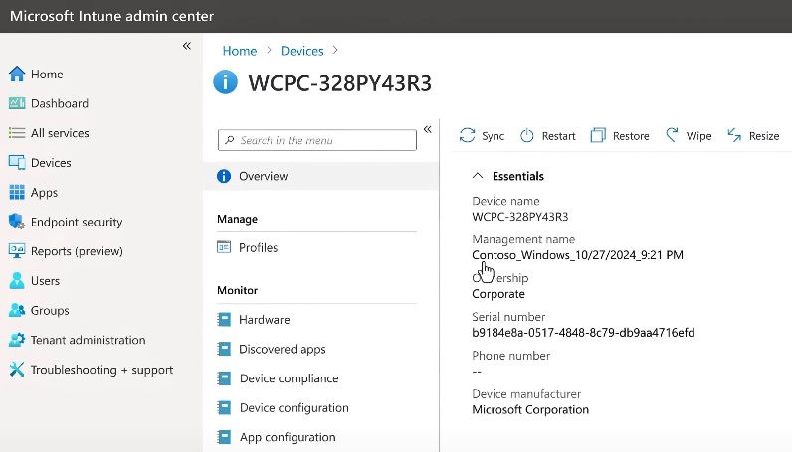Collapse the Essentials section
Viewport: 792px width, 452px height.
tap(477, 176)
